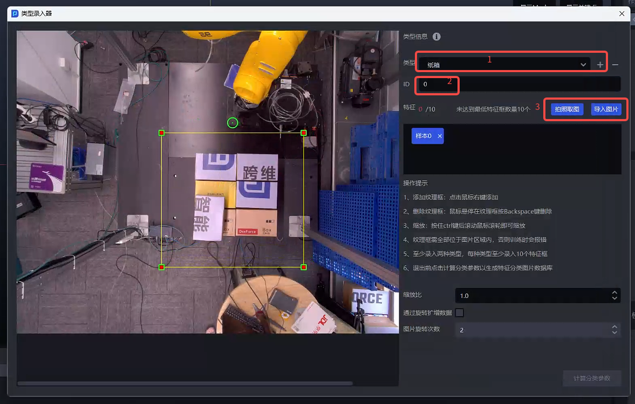This screenshot has height=404, width=635.
Task: Click the 导入图片 button
Action: (x=606, y=109)
